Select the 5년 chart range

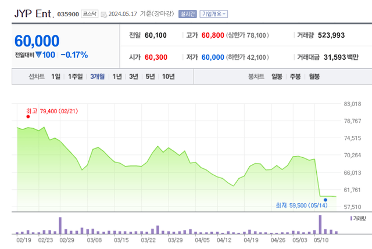tap(151, 77)
